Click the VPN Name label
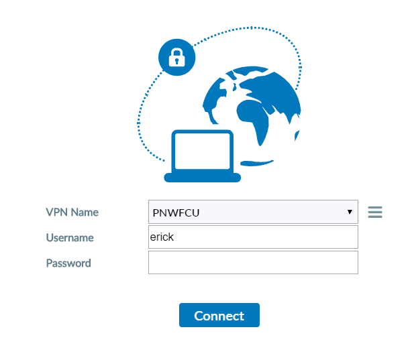Image resolution: width=414 pixels, height=360 pixels. pyautogui.click(x=72, y=213)
